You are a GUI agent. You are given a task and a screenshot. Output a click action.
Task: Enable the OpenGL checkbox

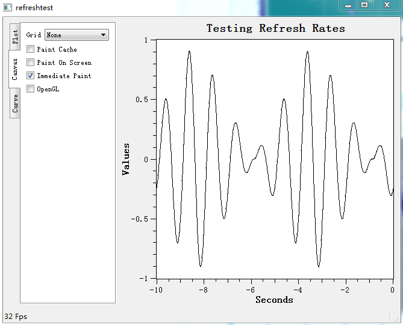coord(31,89)
